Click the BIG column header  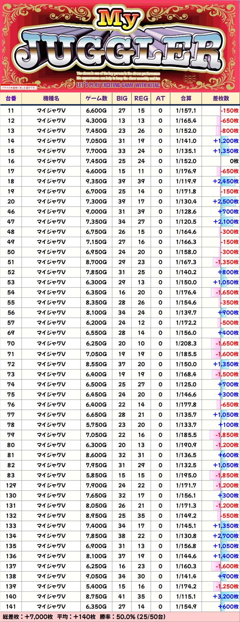122,99
